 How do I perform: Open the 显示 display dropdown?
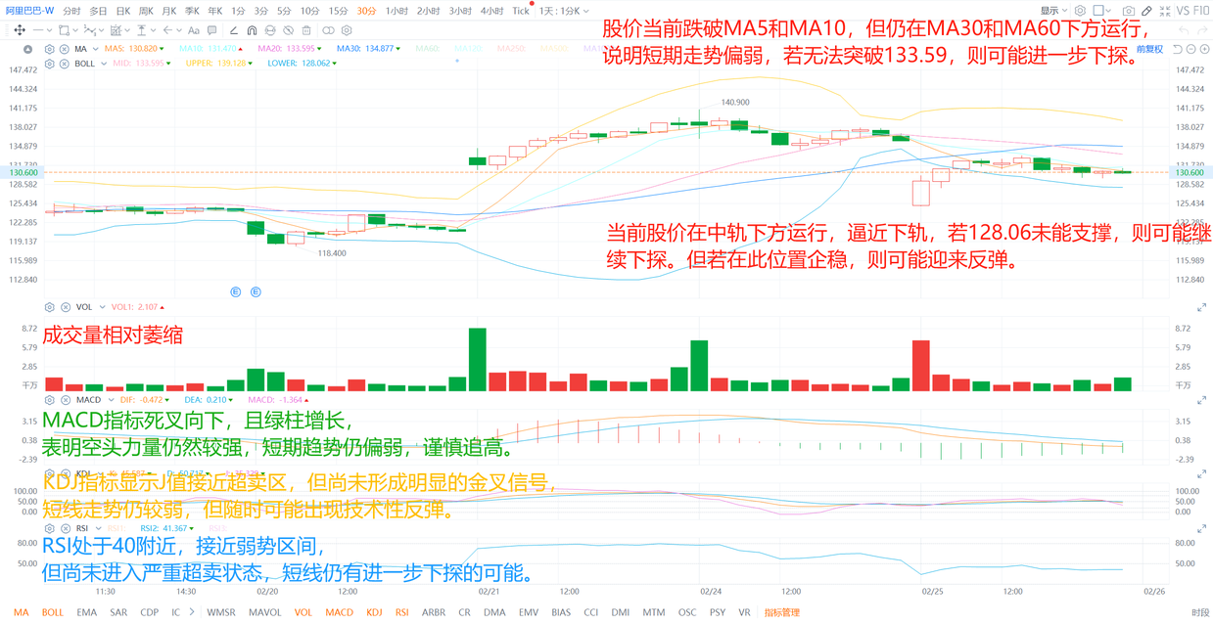coord(1054,11)
